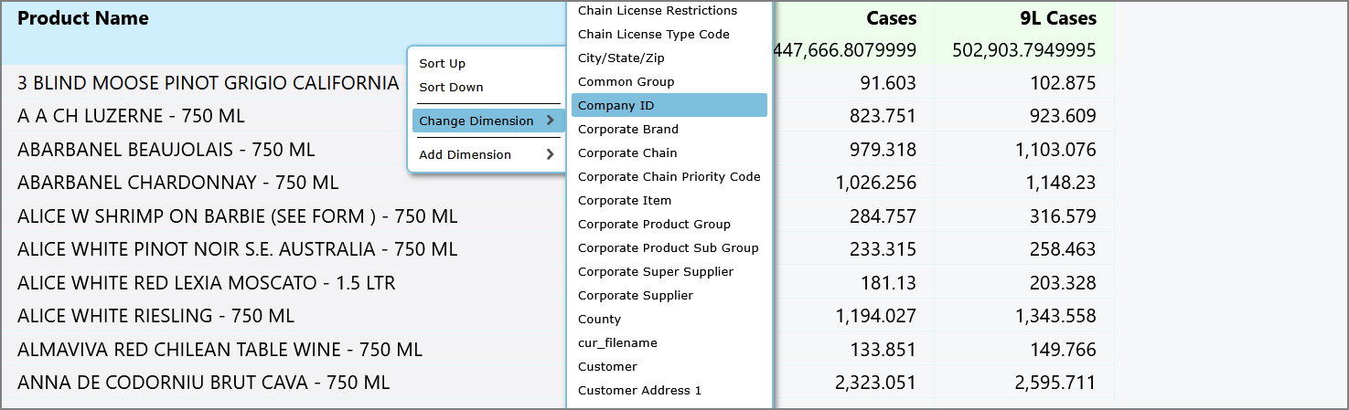Click 9L Cases value 2,595.711
The image size is (1349, 410).
[1055, 383]
